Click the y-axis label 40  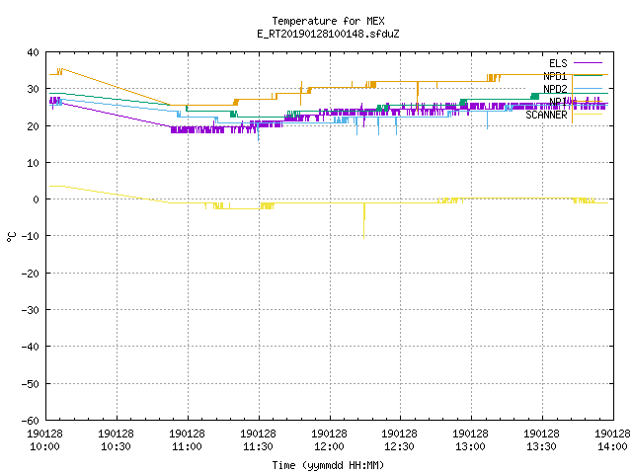pos(33,52)
